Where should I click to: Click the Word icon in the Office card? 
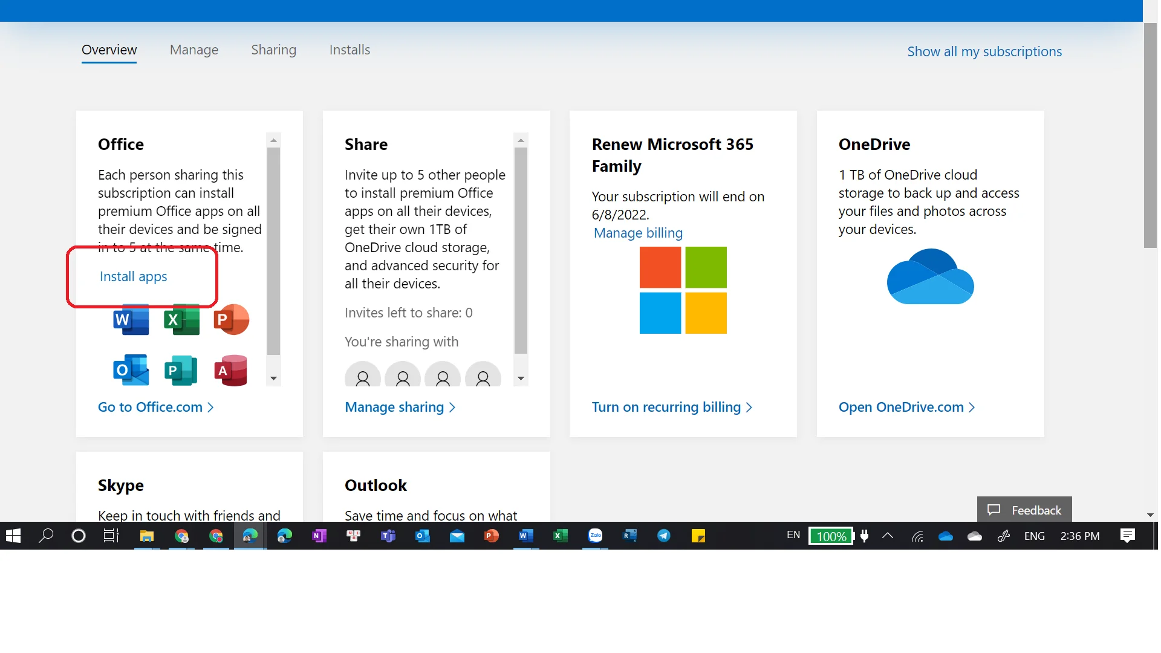click(x=131, y=320)
